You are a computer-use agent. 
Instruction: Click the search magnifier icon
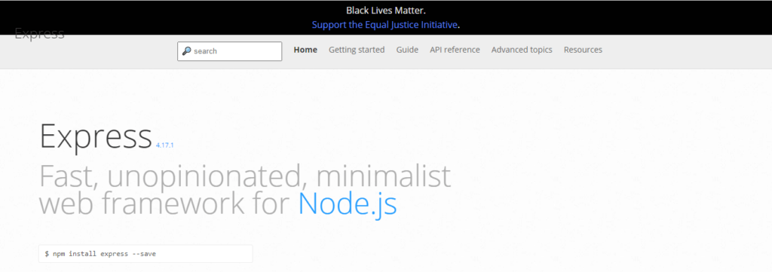coord(186,50)
